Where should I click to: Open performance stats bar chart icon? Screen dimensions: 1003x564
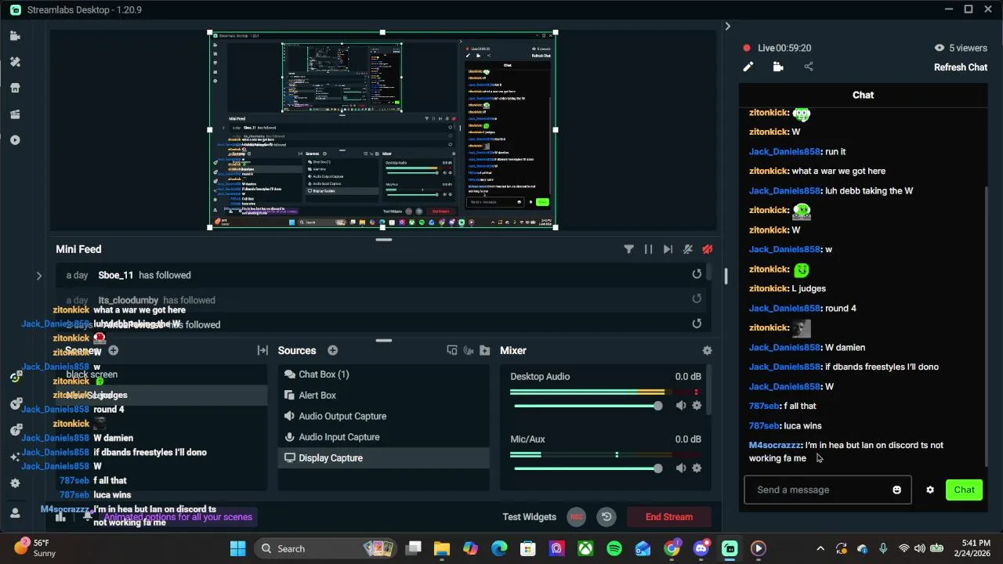[x=60, y=517]
